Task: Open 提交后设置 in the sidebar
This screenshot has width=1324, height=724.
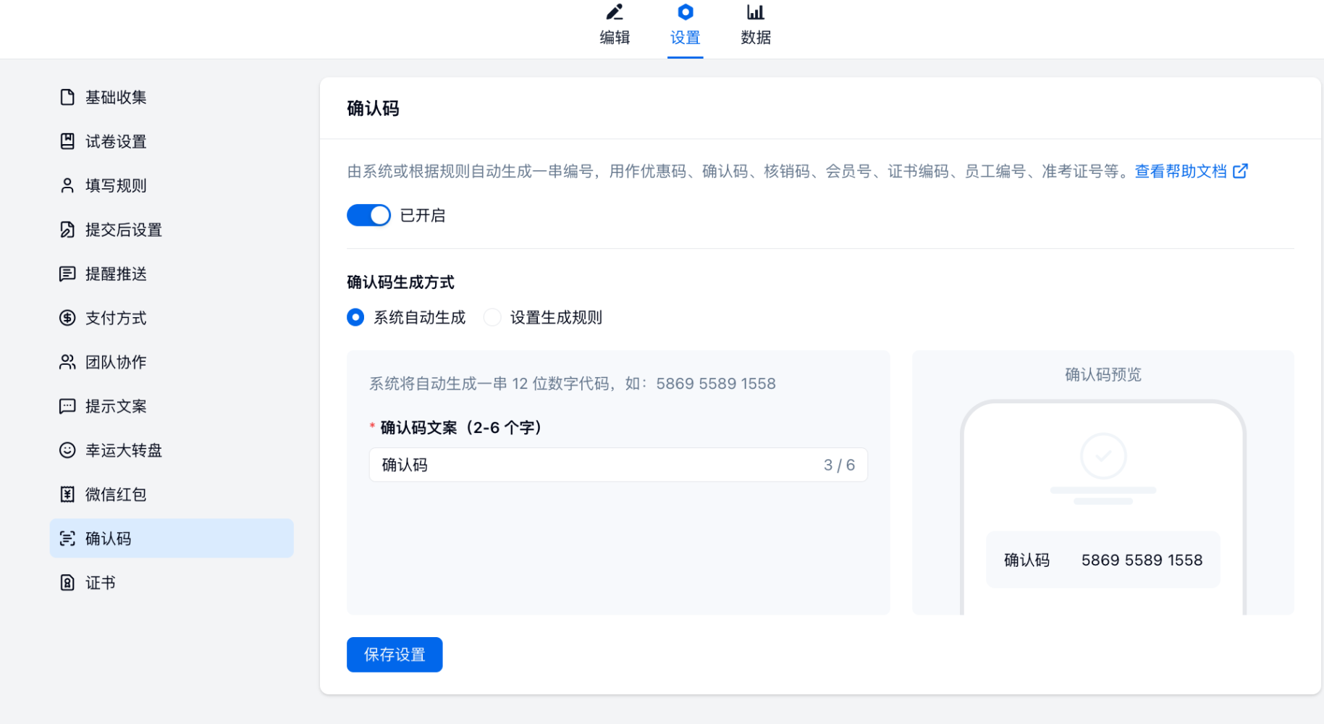Action: click(x=123, y=230)
